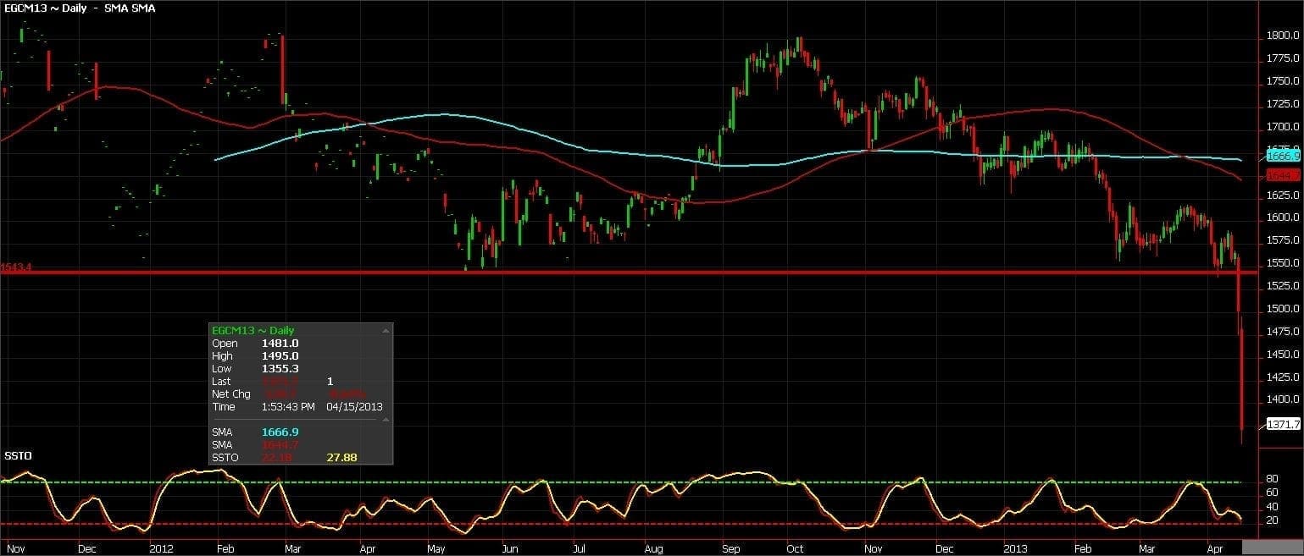
Task: Select the green dashed overbought line at 80
Action: coord(593,482)
